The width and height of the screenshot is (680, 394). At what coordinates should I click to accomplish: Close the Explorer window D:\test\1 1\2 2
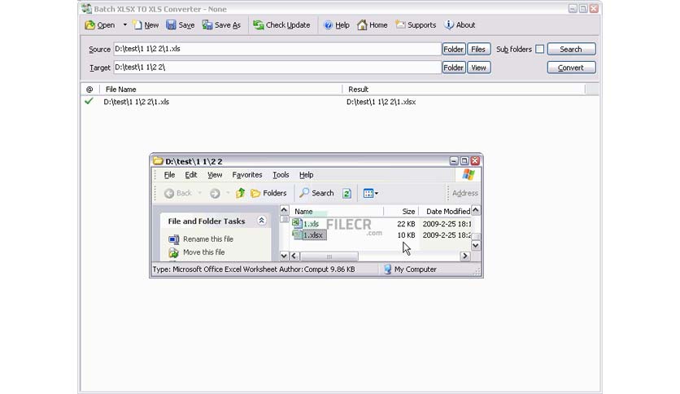475,161
